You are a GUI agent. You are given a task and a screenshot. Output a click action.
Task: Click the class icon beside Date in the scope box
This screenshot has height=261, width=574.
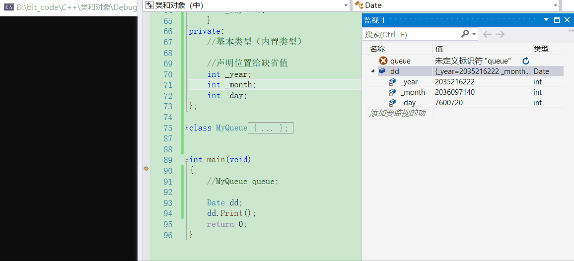click(x=359, y=5)
